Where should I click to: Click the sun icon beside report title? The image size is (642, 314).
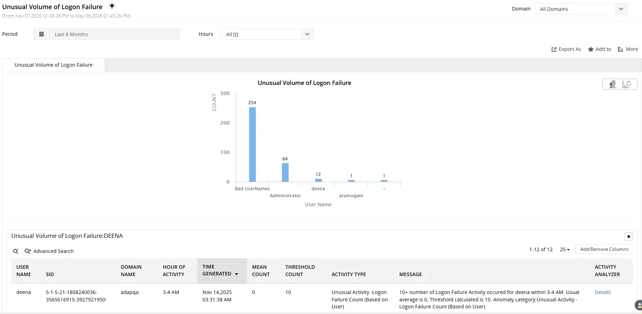click(112, 6)
